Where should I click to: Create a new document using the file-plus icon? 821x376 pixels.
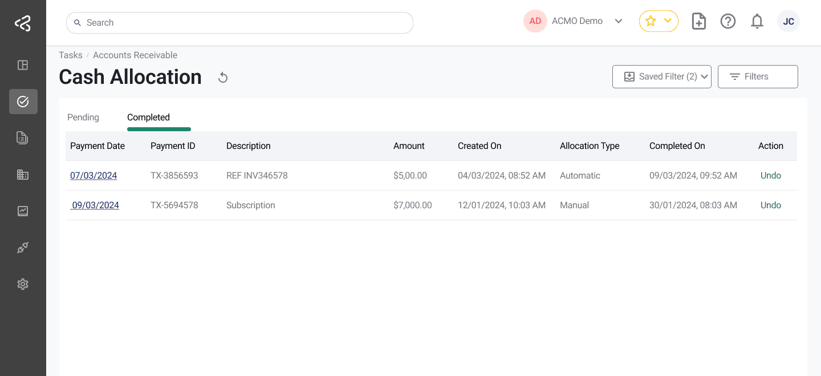click(x=698, y=21)
